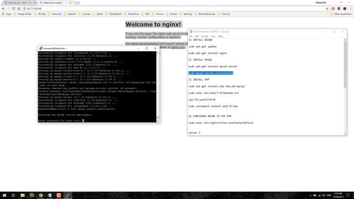This screenshot has height=199, width=354.
Task: Open Windows Start menu
Action: point(4,195)
